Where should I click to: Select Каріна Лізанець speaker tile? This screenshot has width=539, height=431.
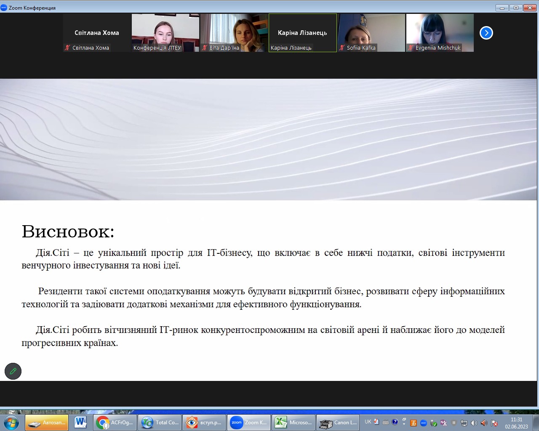pos(302,33)
